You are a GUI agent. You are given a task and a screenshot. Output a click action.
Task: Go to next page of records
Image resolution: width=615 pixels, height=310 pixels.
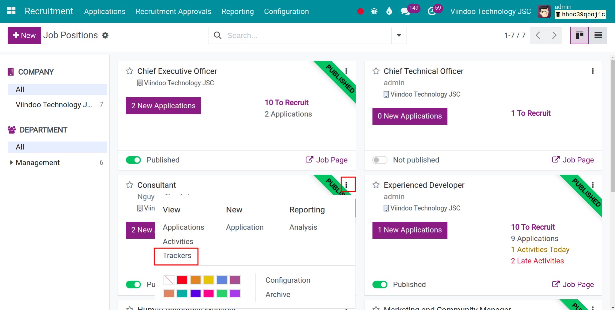pos(554,35)
